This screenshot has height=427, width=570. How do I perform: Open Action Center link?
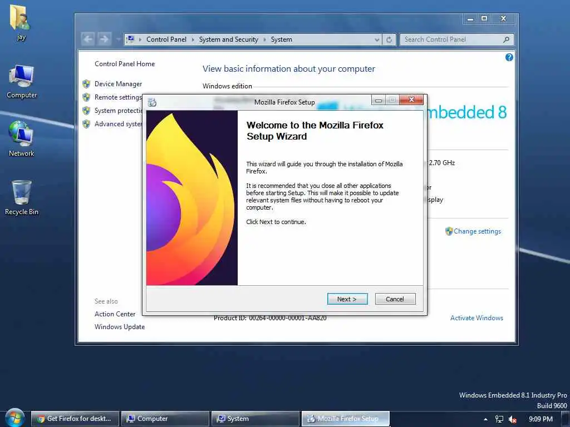pos(115,314)
